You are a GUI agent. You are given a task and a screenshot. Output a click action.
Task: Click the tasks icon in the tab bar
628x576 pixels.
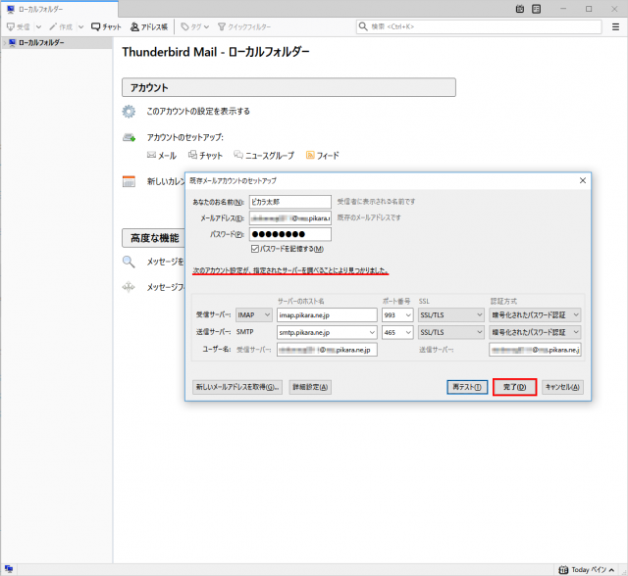(x=535, y=9)
